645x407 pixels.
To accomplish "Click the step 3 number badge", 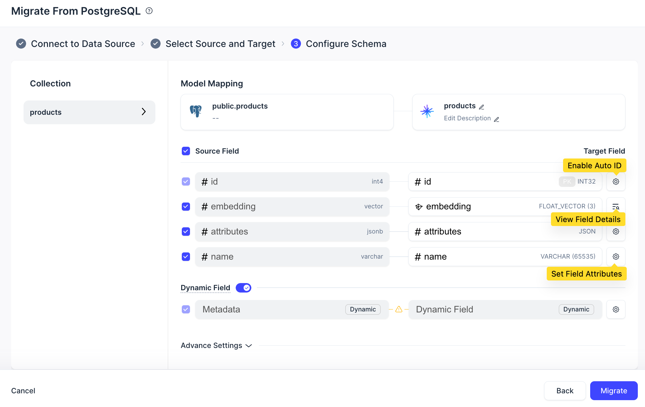I will (x=296, y=44).
